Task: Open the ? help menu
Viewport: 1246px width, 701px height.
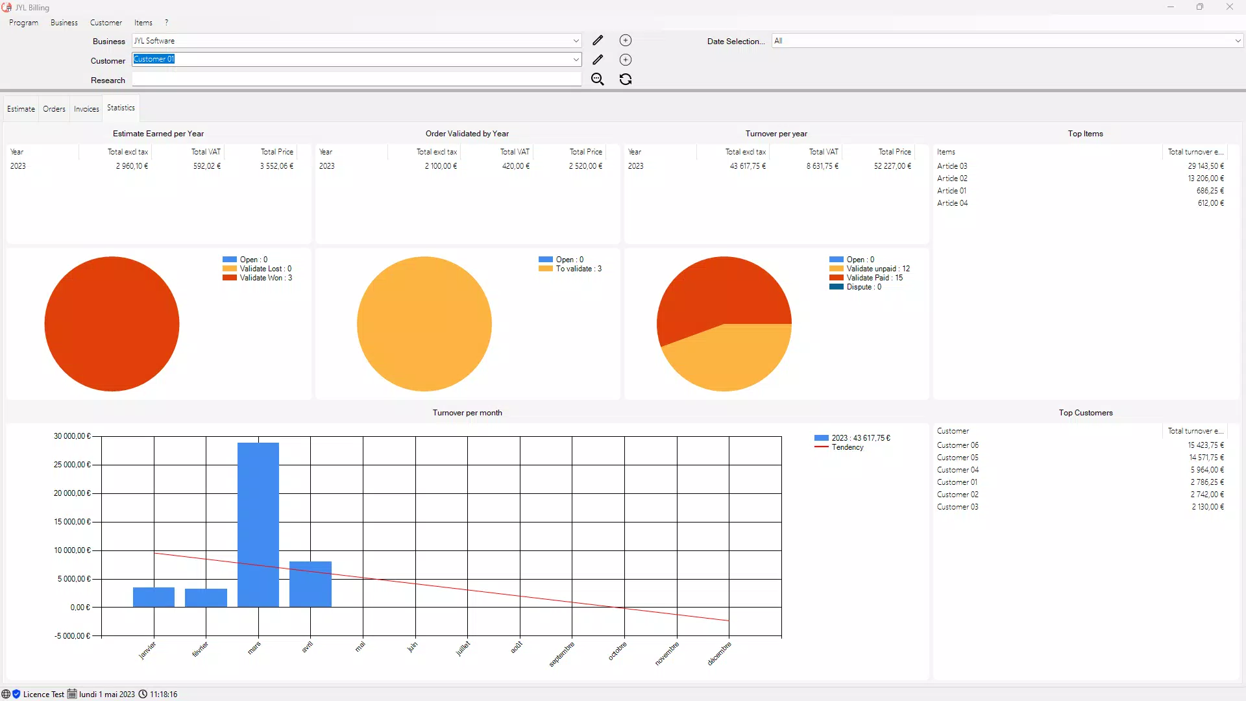Action: tap(167, 23)
